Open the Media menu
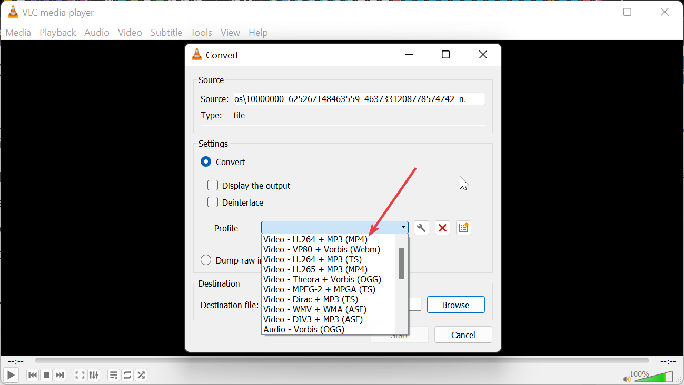Image resolution: width=684 pixels, height=385 pixels. click(x=18, y=33)
